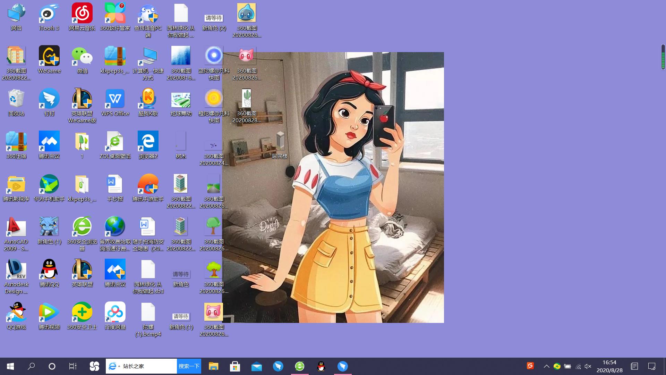Open File Explorer from the taskbar
The height and width of the screenshot is (375, 666).
point(214,366)
